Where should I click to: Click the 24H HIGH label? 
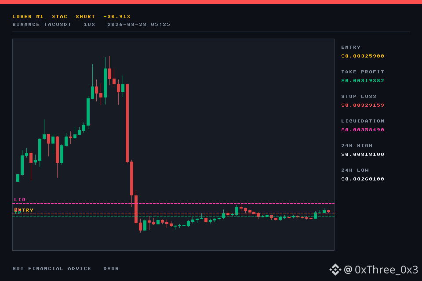point(357,145)
